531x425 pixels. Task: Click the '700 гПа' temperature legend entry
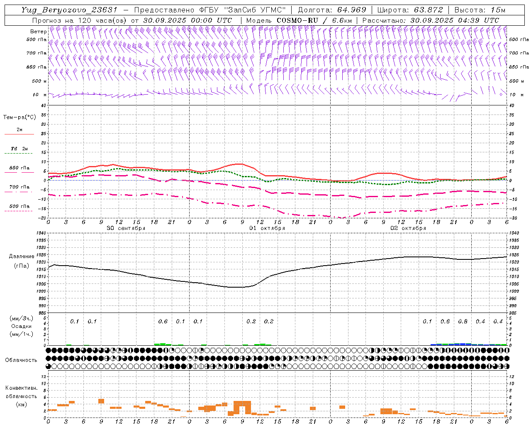pos(19,187)
